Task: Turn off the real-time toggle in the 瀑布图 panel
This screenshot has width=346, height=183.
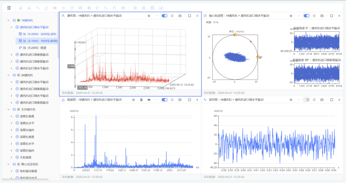Action: point(164,16)
